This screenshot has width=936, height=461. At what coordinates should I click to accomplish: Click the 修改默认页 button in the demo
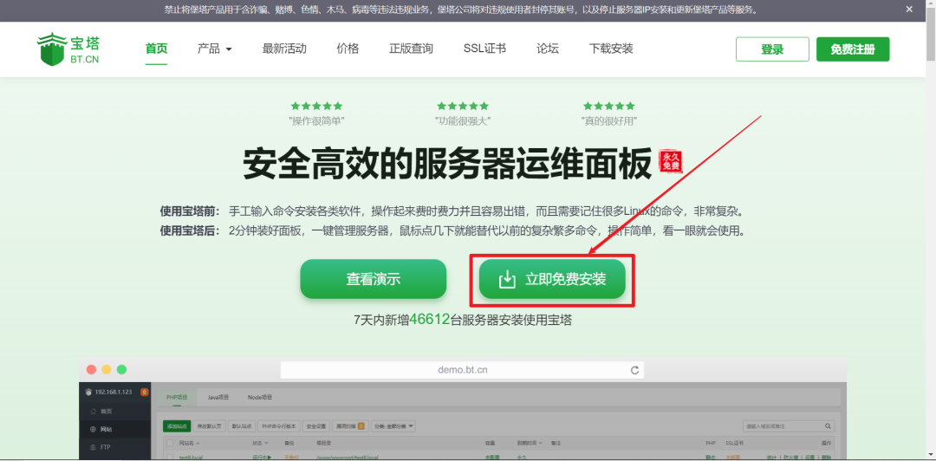click(209, 426)
